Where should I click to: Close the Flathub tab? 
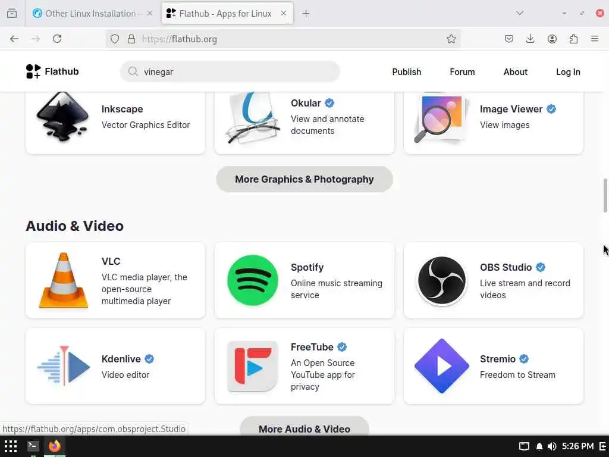[x=284, y=14]
